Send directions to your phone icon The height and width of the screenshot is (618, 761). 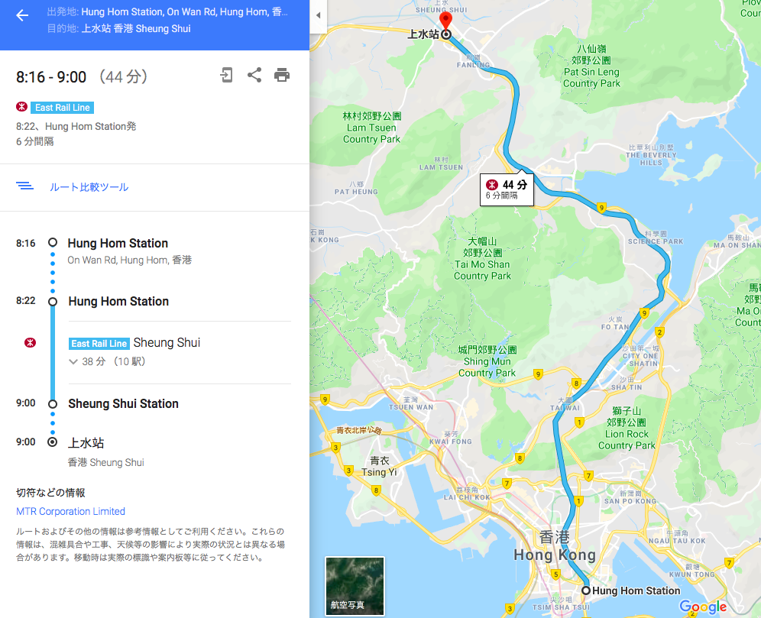coord(226,75)
